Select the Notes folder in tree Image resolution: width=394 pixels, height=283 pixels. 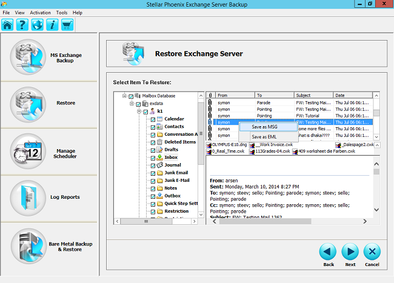pos(170,188)
